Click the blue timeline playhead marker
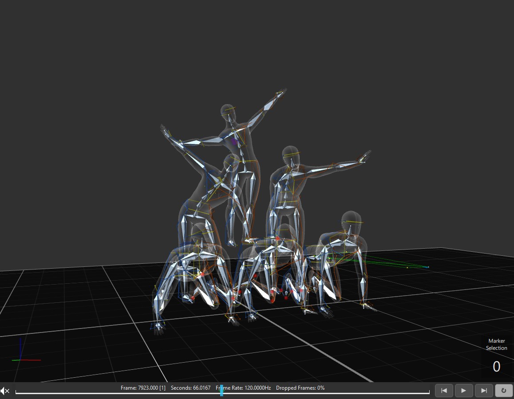Screen dimensions: 514x399 (x=221, y=391)
